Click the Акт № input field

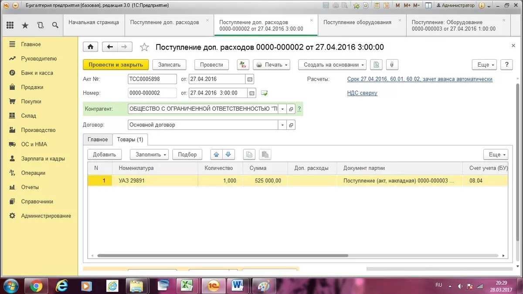153,79
